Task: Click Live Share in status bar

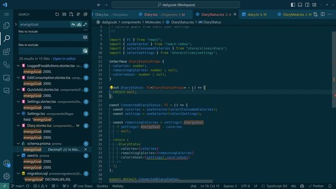Action: (83, 186)
